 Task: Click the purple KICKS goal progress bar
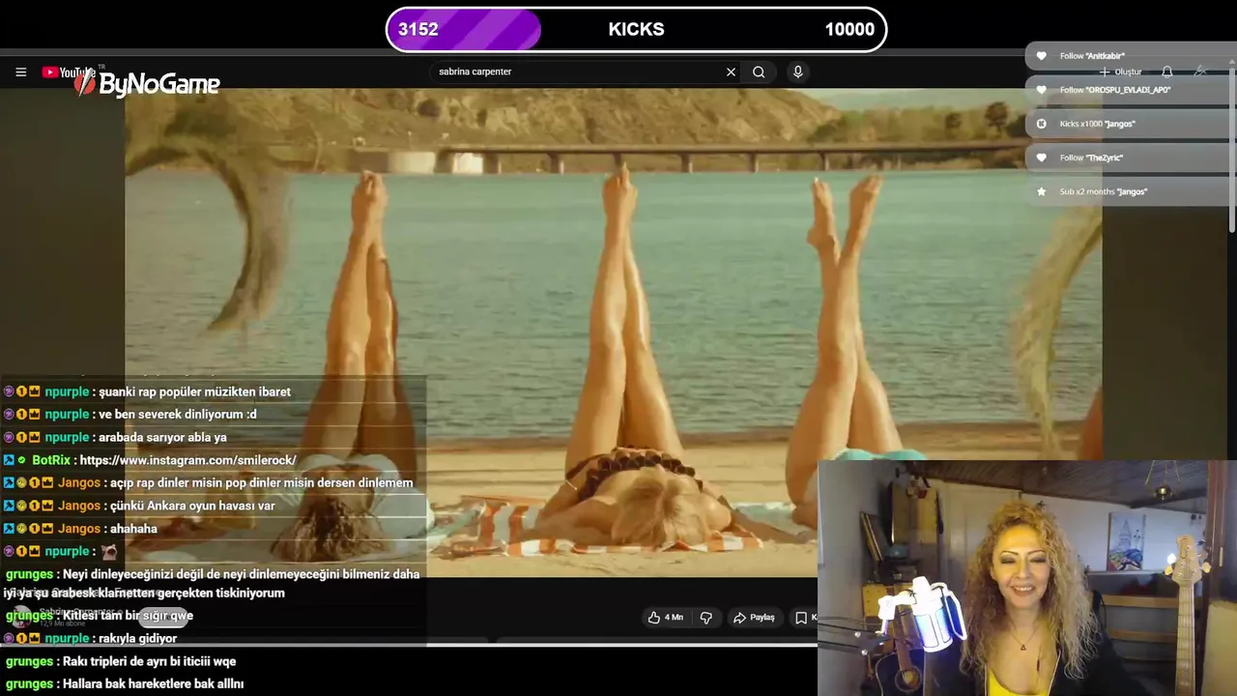[464, 29]
